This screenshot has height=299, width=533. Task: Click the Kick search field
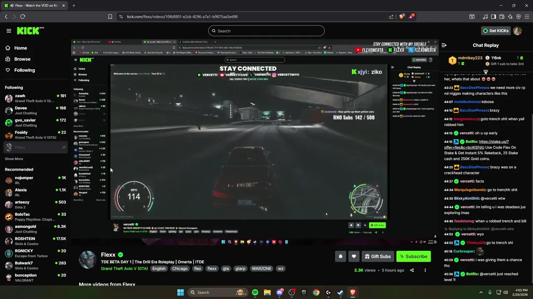tap(266, 31)
